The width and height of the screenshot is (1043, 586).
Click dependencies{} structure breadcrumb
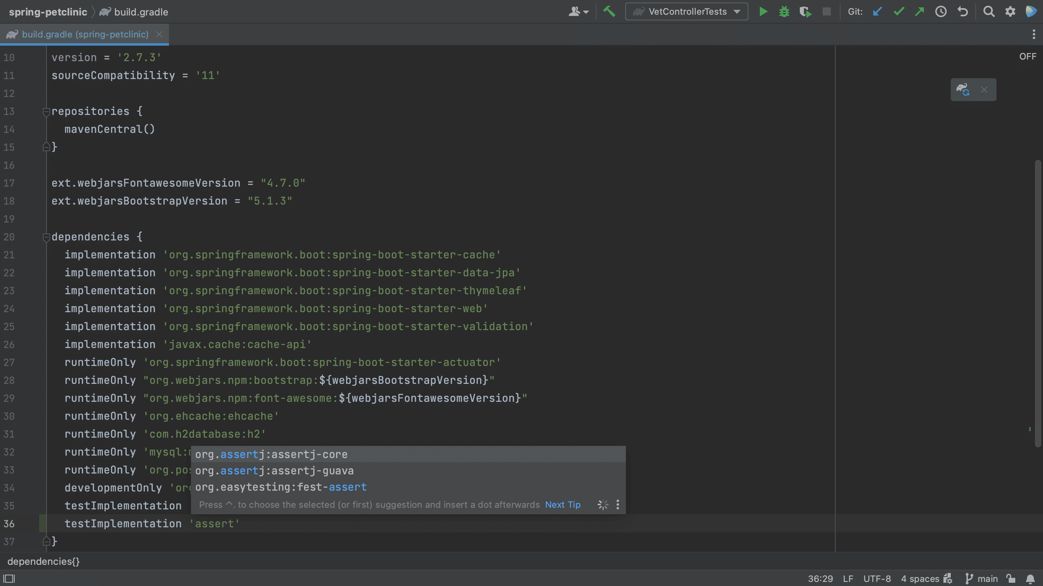[43, 561]
